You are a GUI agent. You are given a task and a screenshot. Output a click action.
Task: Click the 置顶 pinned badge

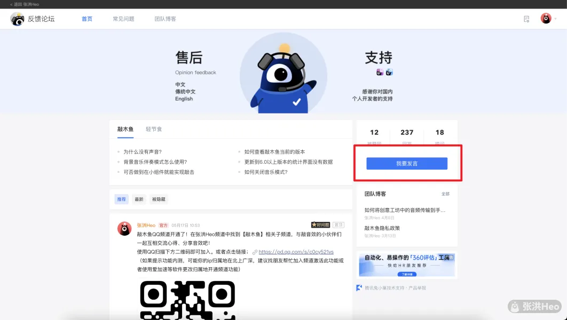338,225
